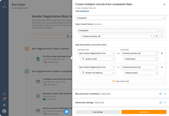This screenshot has height=116, width=169.
Task: Disable the Rename Slate bot toggle
Action: click(45, 99)
